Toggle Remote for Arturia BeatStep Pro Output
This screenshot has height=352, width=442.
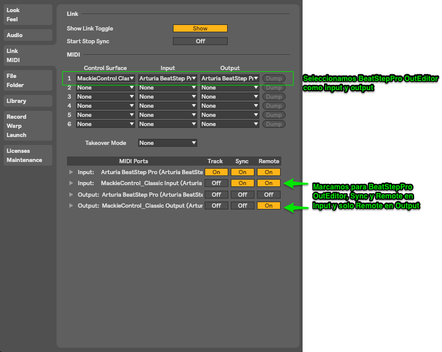(x=268, y=195)
